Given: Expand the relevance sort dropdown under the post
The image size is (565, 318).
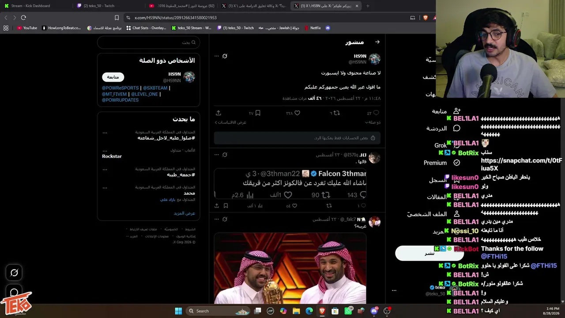Looking at the screenshot, I should [373, 122].
